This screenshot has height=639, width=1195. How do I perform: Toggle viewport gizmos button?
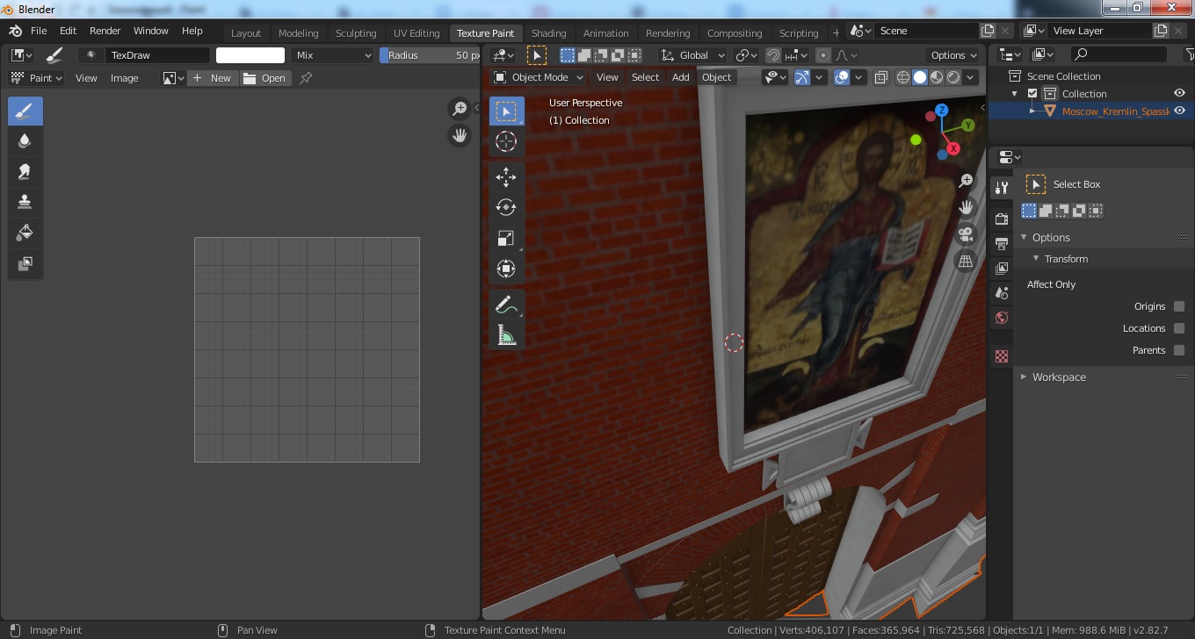[802, 77]
